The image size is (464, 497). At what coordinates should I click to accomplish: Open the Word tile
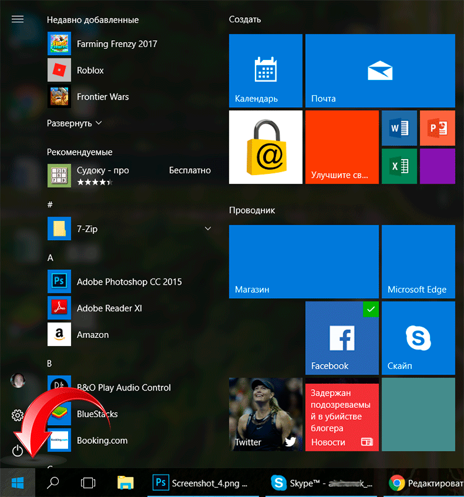[x=400, y=128]
